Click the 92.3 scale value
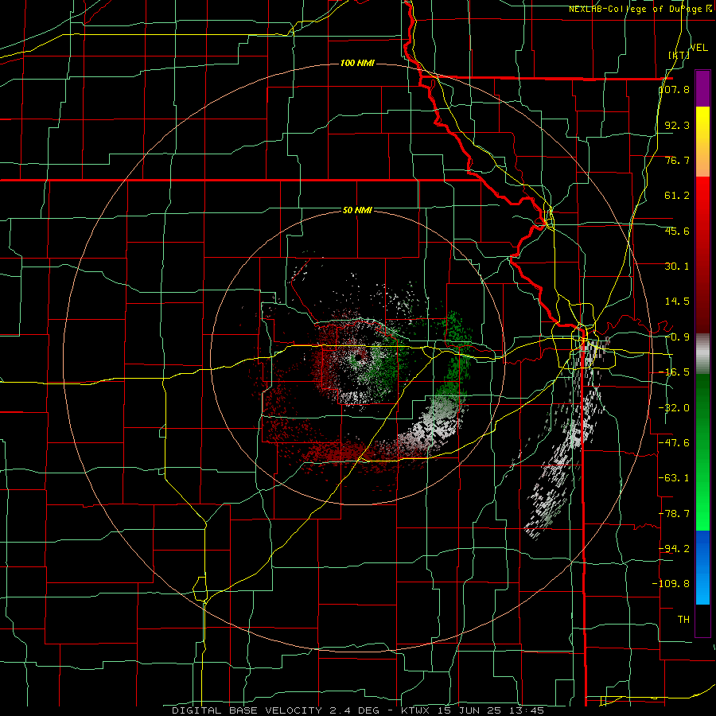This screenshot has height=716, width=716. point(677,125)
